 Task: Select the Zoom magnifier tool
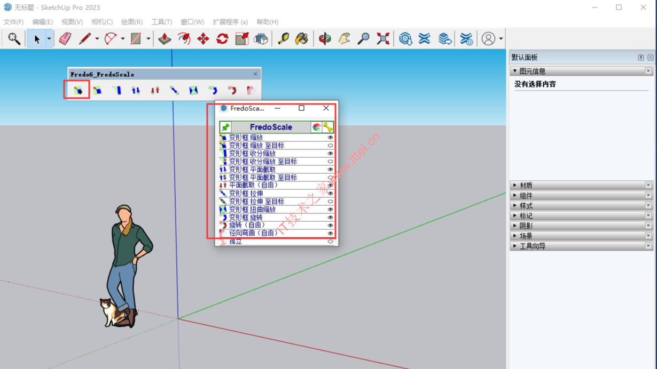[x=363, y=38]
